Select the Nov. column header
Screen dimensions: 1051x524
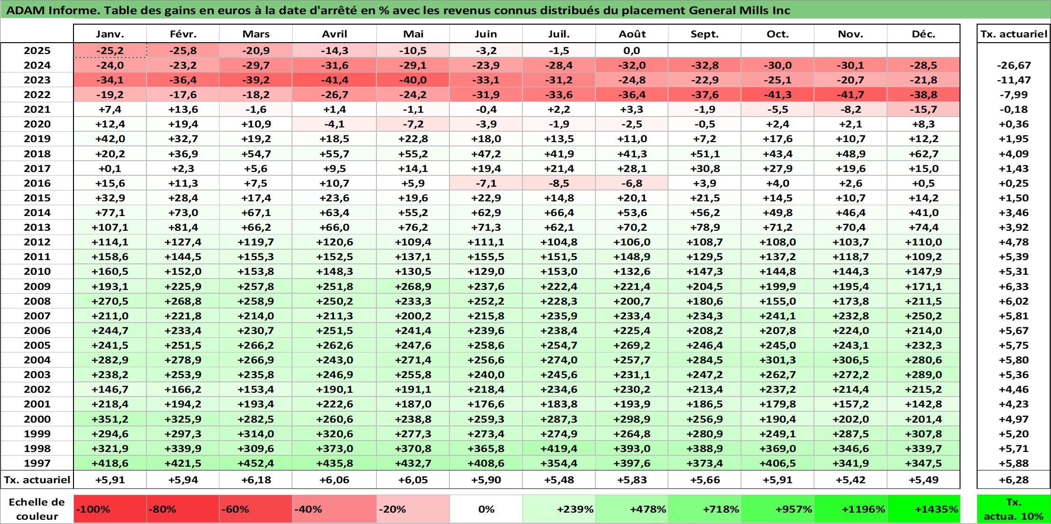coord(850,34)
